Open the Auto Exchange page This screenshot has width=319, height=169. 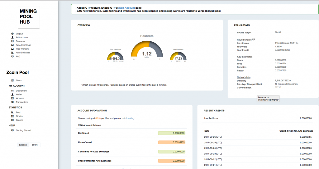pyautogui.click(x=23, y=45)
